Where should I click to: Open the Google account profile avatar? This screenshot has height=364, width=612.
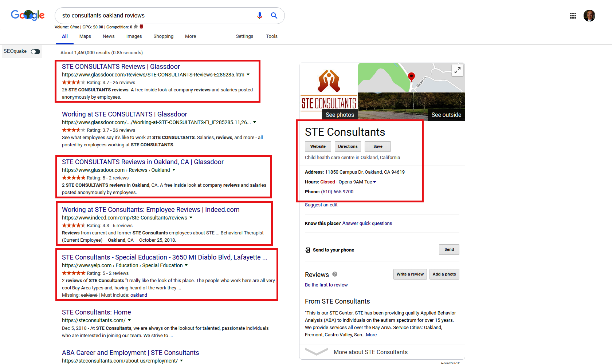tap(589, 16)
